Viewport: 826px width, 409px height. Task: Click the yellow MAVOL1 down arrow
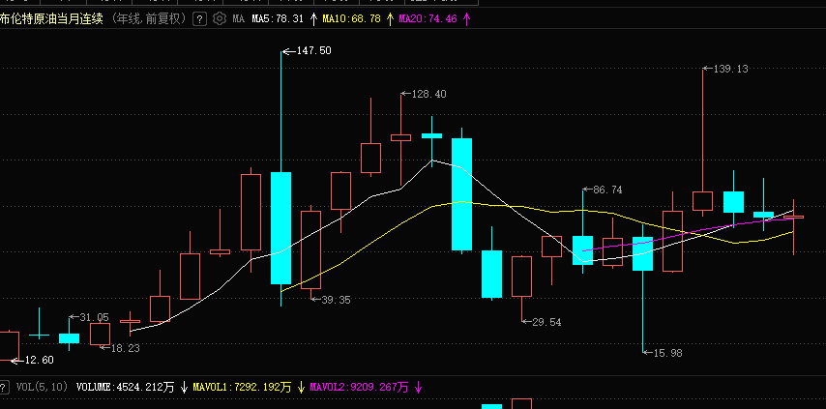click(x=301, y=387)
